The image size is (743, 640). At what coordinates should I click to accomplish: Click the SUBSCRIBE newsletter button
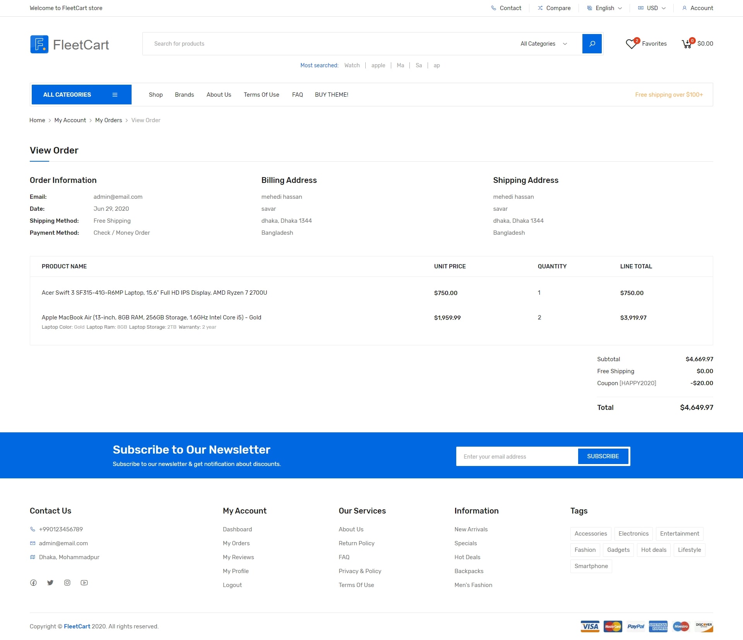pos(603,456)
